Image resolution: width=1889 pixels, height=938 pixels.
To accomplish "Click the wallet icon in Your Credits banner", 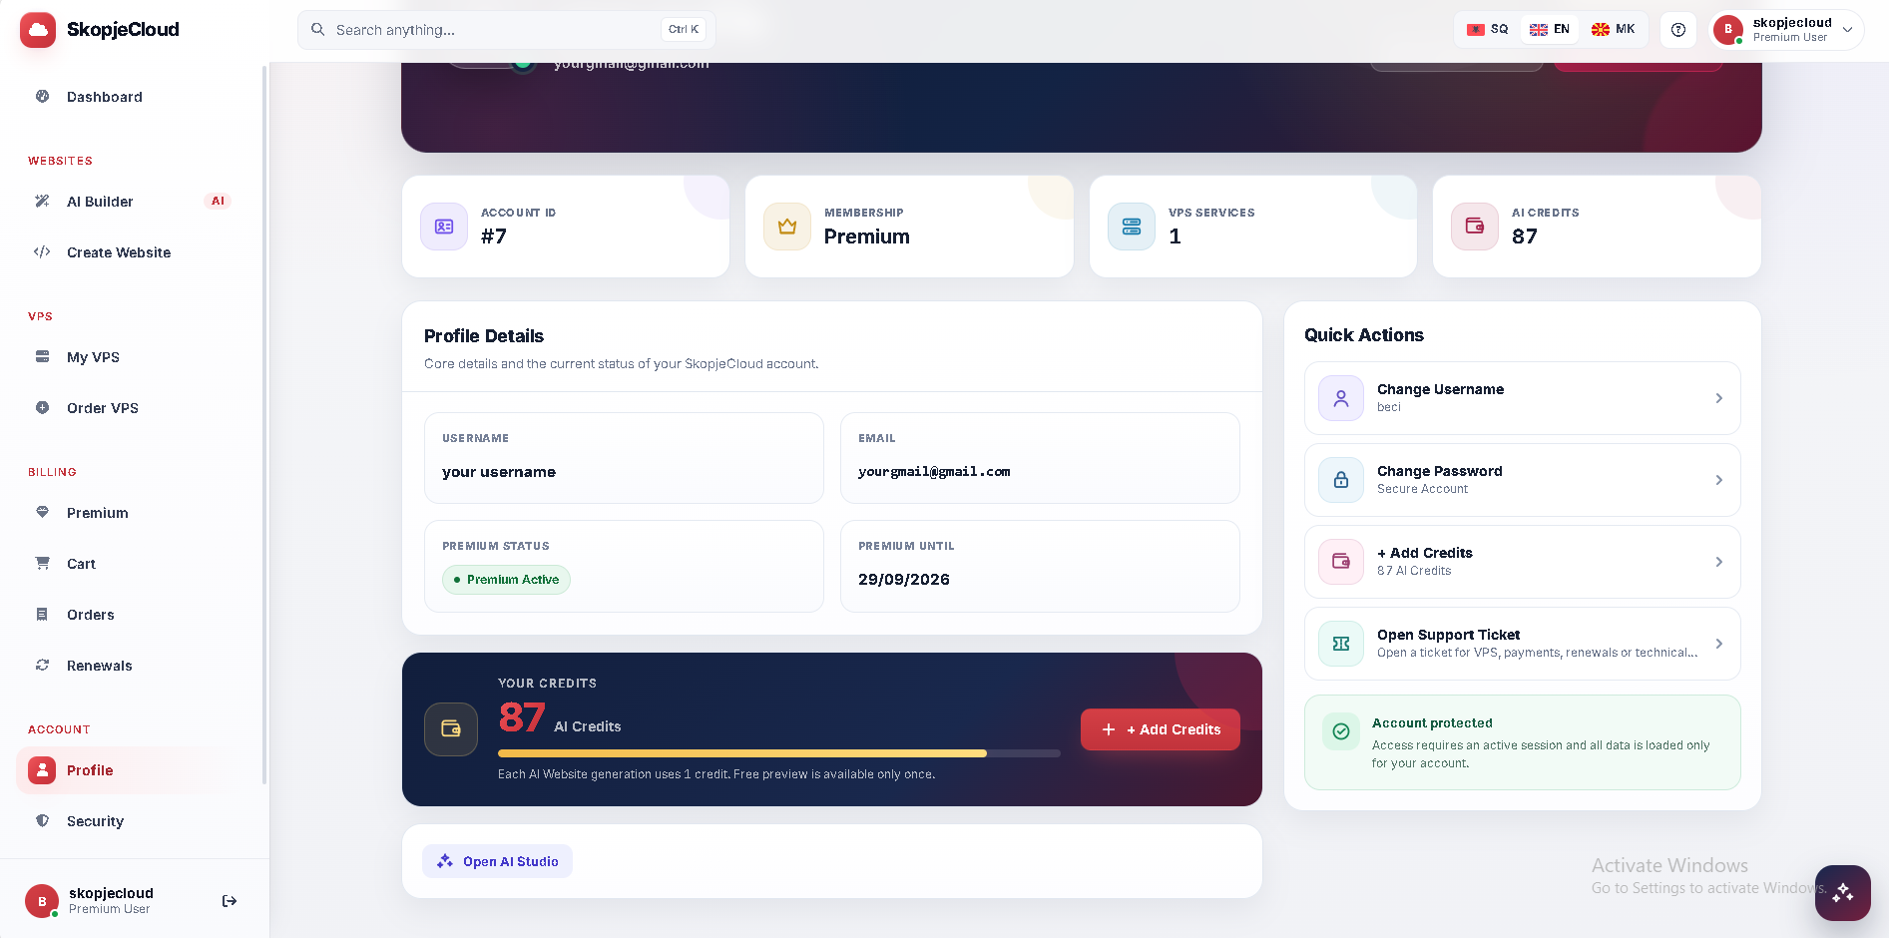I will tap(451, 729).
